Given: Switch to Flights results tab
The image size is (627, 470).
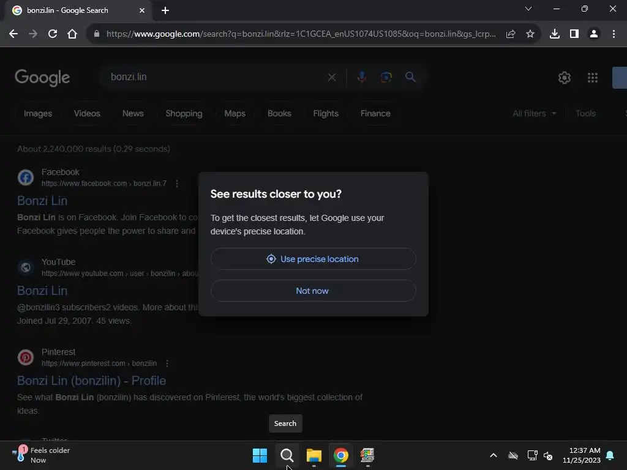Looking at the screenshot, I should (x=326, y=113).
